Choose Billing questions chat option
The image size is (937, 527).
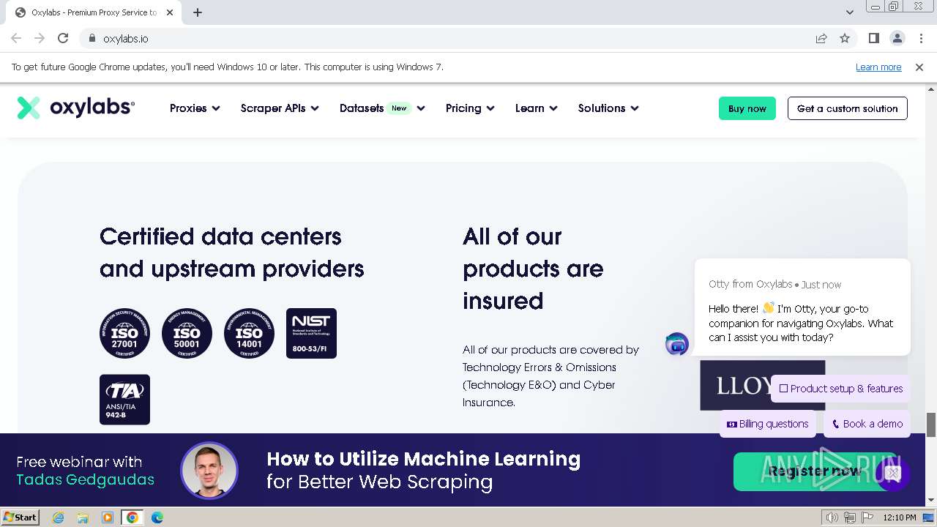pyautogui.click(x=767, y=424)
